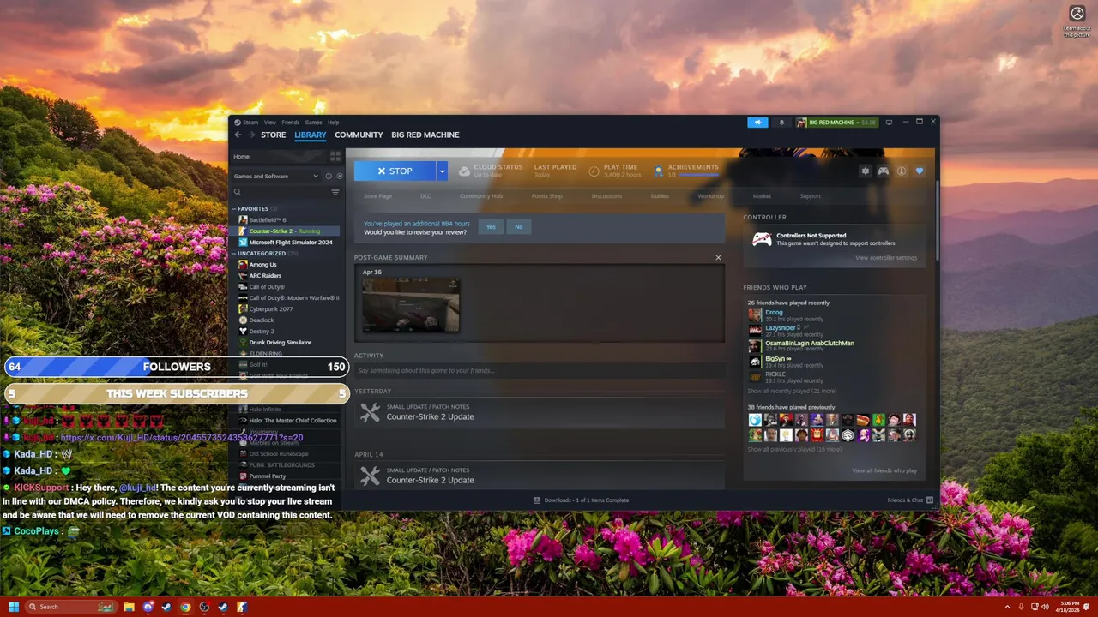The height and width of the screenshot is (617, 1098).
Task: Switch to library grid collections view icon
Action: [x=335, y=157]
